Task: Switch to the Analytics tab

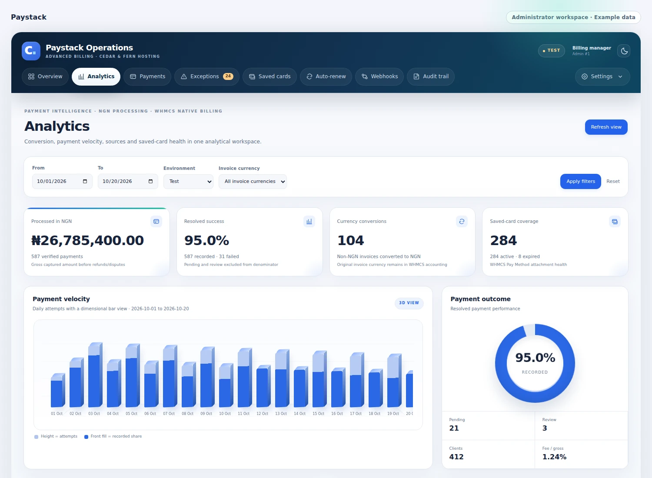Action: [x=96, y=76]
